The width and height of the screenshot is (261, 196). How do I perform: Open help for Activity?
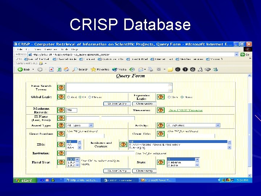tap(161, 125)
